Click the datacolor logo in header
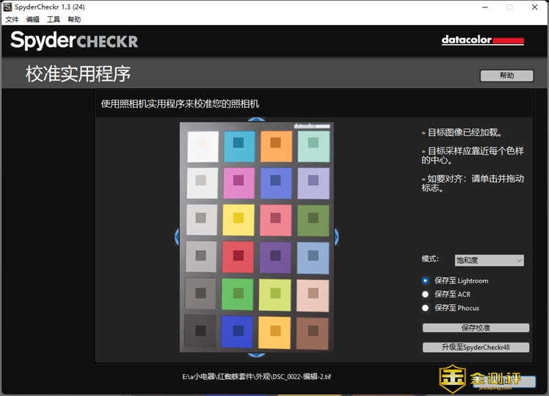This screenshot has width=549, height=396. point(482,40)
